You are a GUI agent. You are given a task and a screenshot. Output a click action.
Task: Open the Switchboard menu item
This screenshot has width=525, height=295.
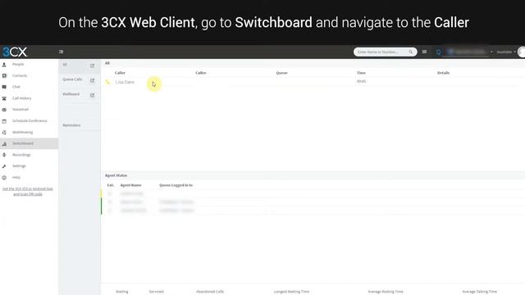[29, 143]
